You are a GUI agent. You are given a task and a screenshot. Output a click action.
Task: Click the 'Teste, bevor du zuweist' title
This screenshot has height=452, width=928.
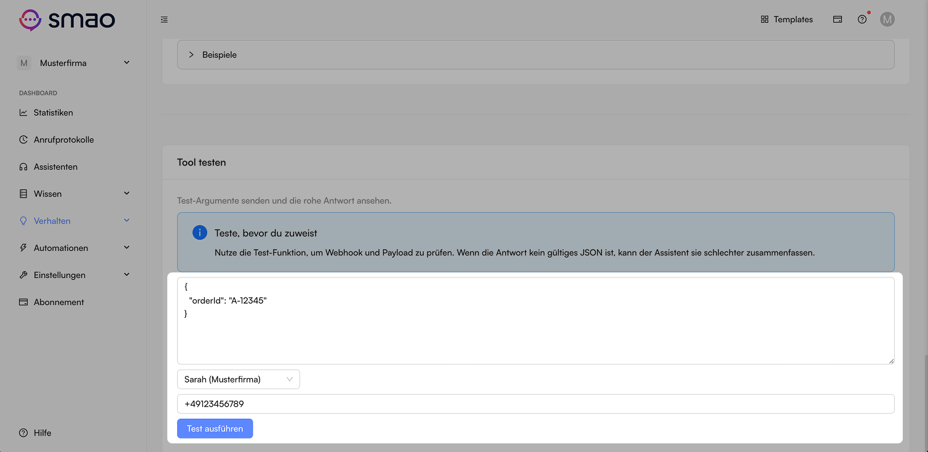tap(266, 234)
